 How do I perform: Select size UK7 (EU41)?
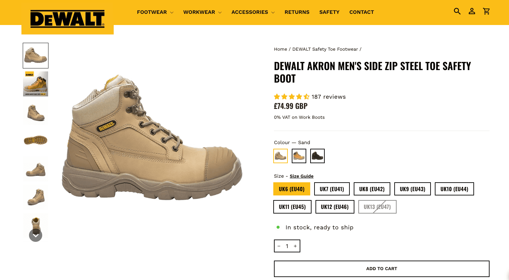click(x=332, y=189)
